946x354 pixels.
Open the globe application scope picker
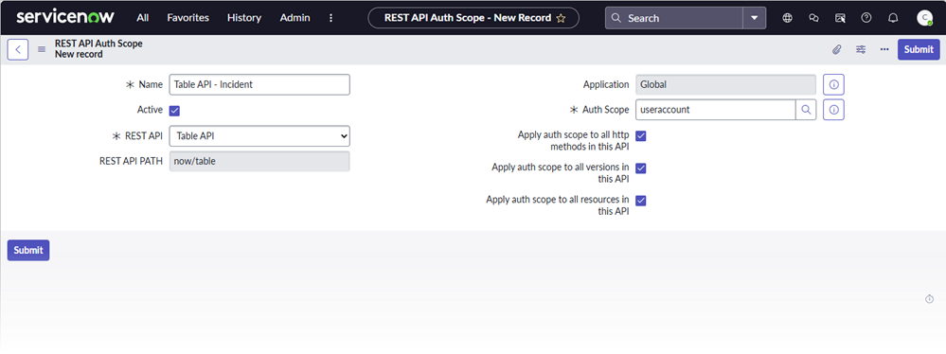pyautogui.click(x=787, y=18)
